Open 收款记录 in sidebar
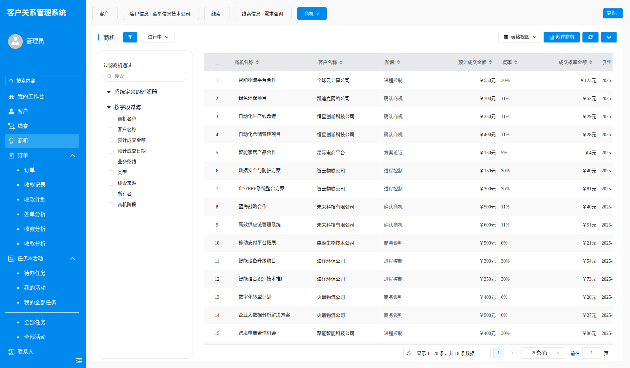 (35, 185)
